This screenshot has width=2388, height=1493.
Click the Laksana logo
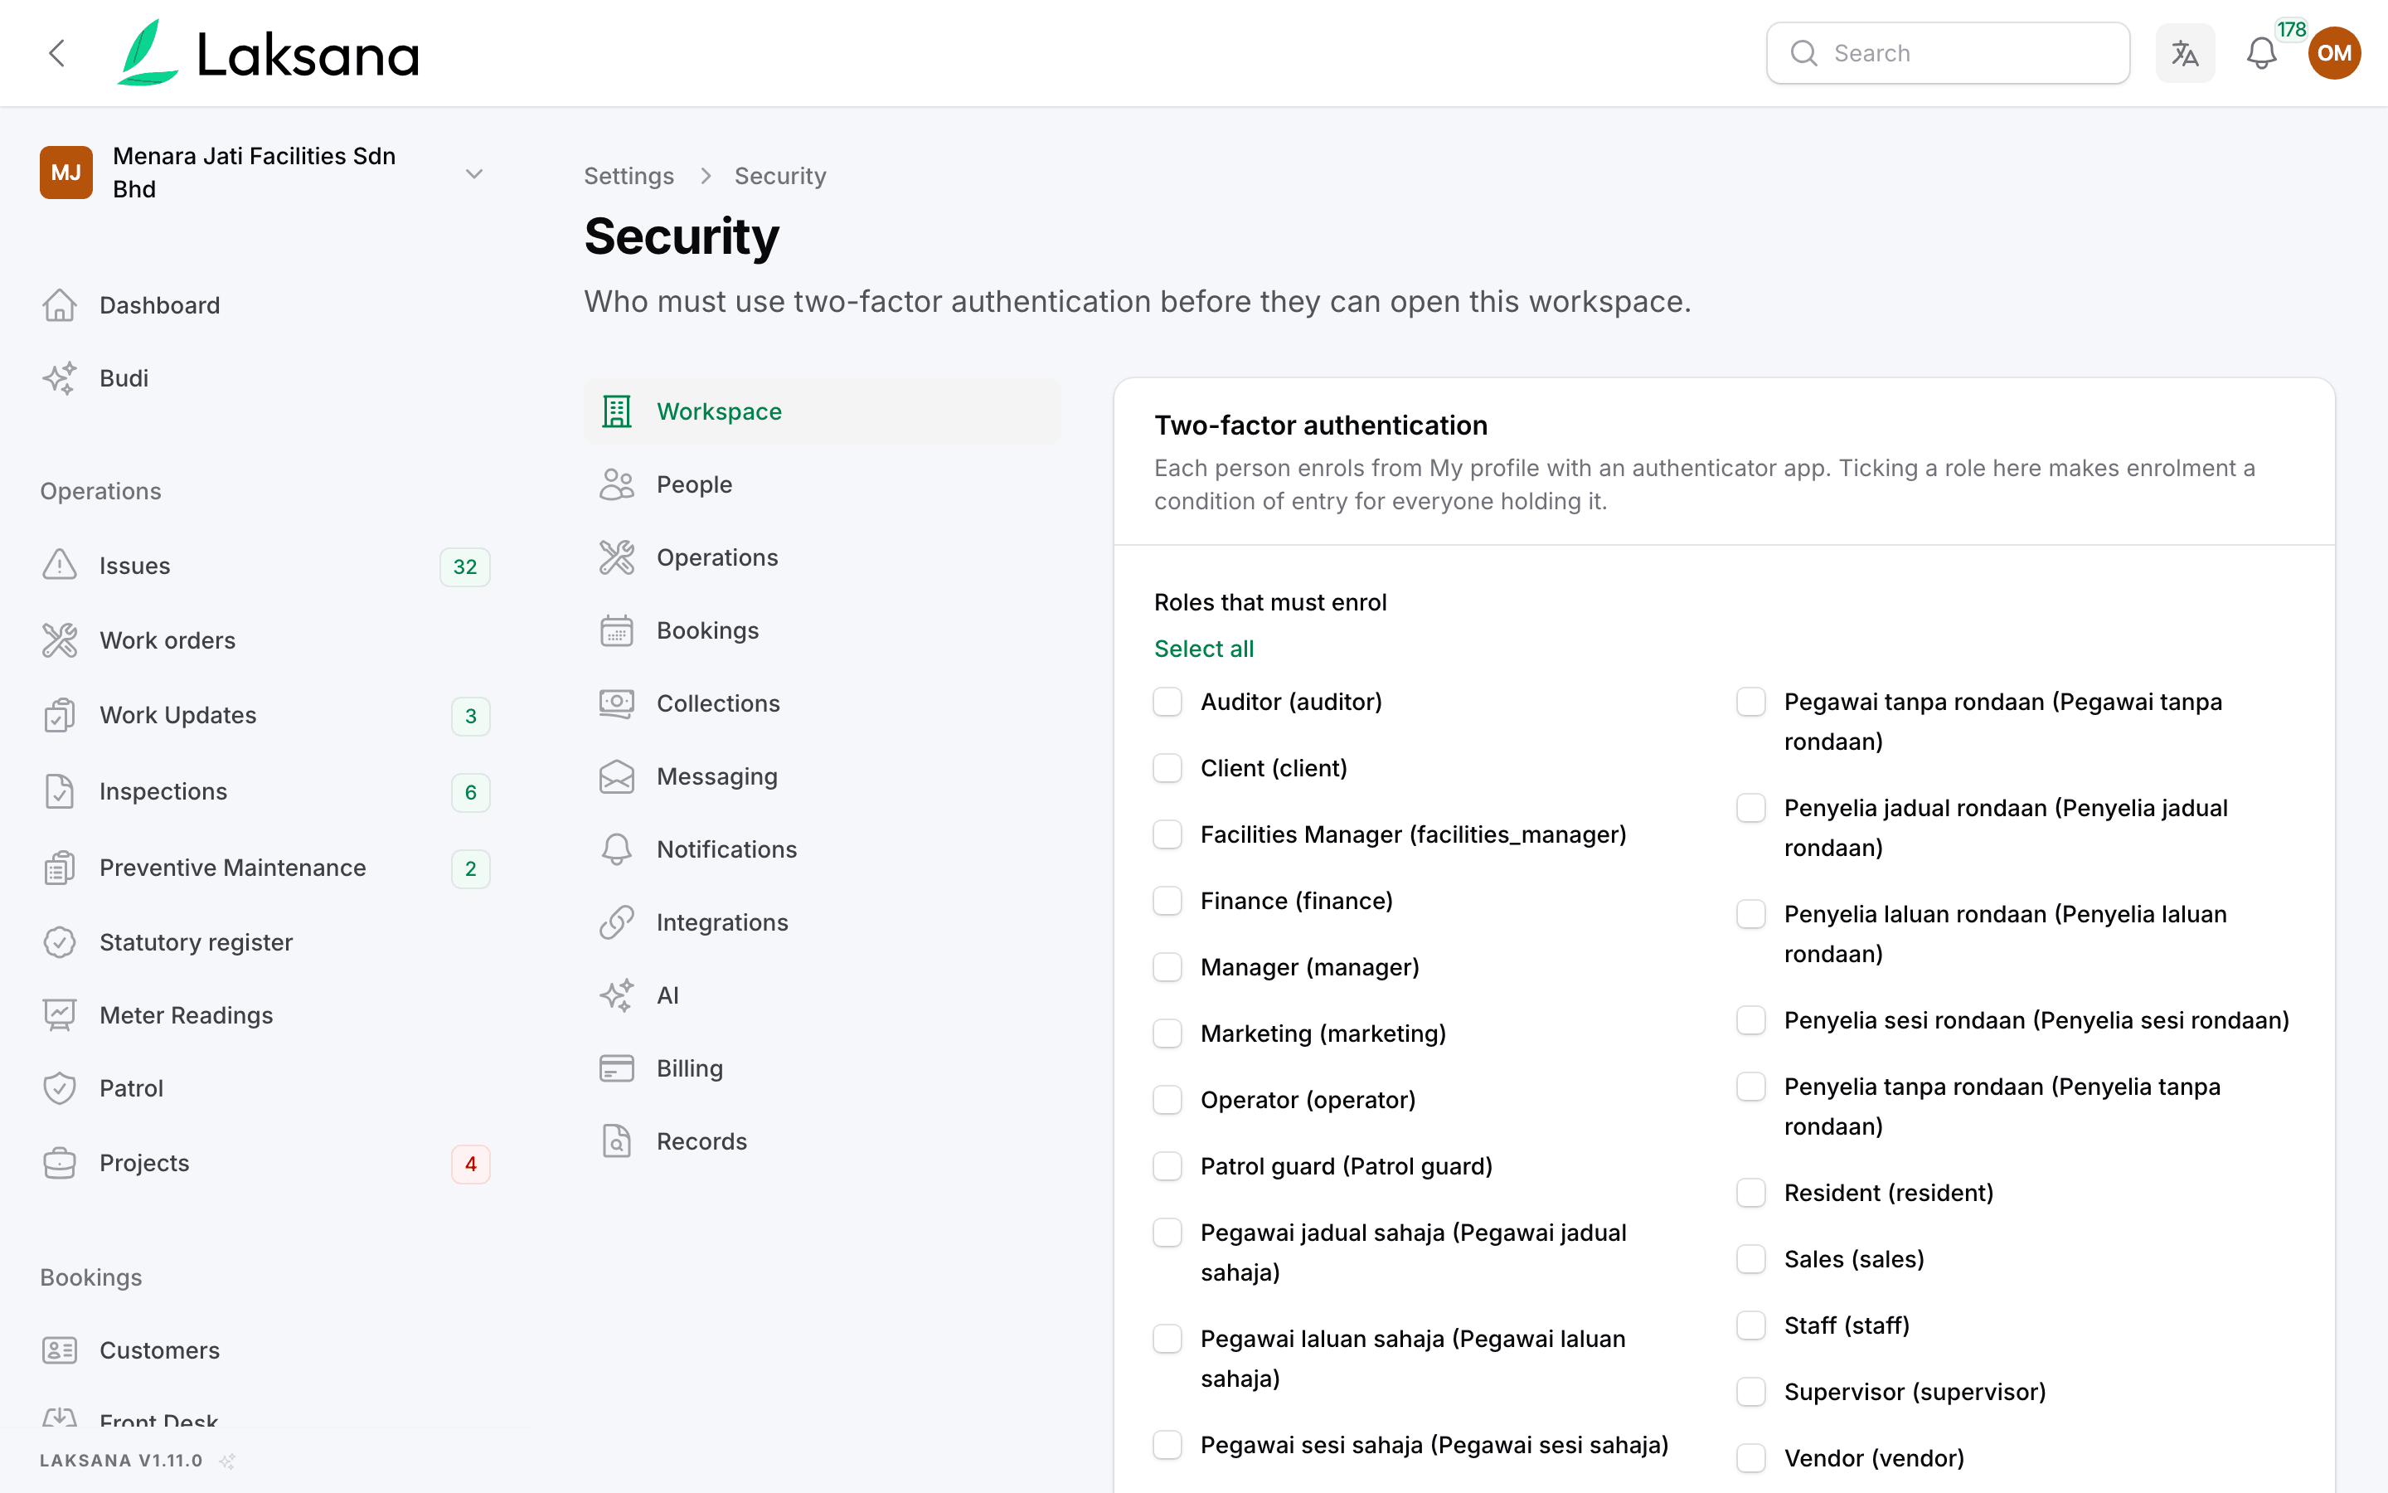(x=269, y=53)
